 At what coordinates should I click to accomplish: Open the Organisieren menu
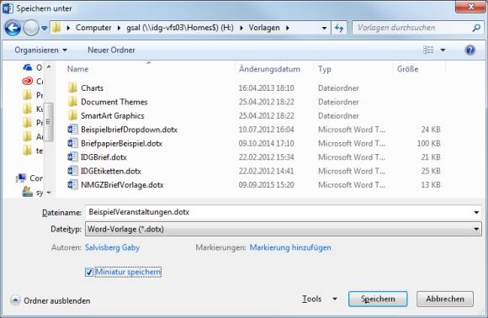click(40, 50)
